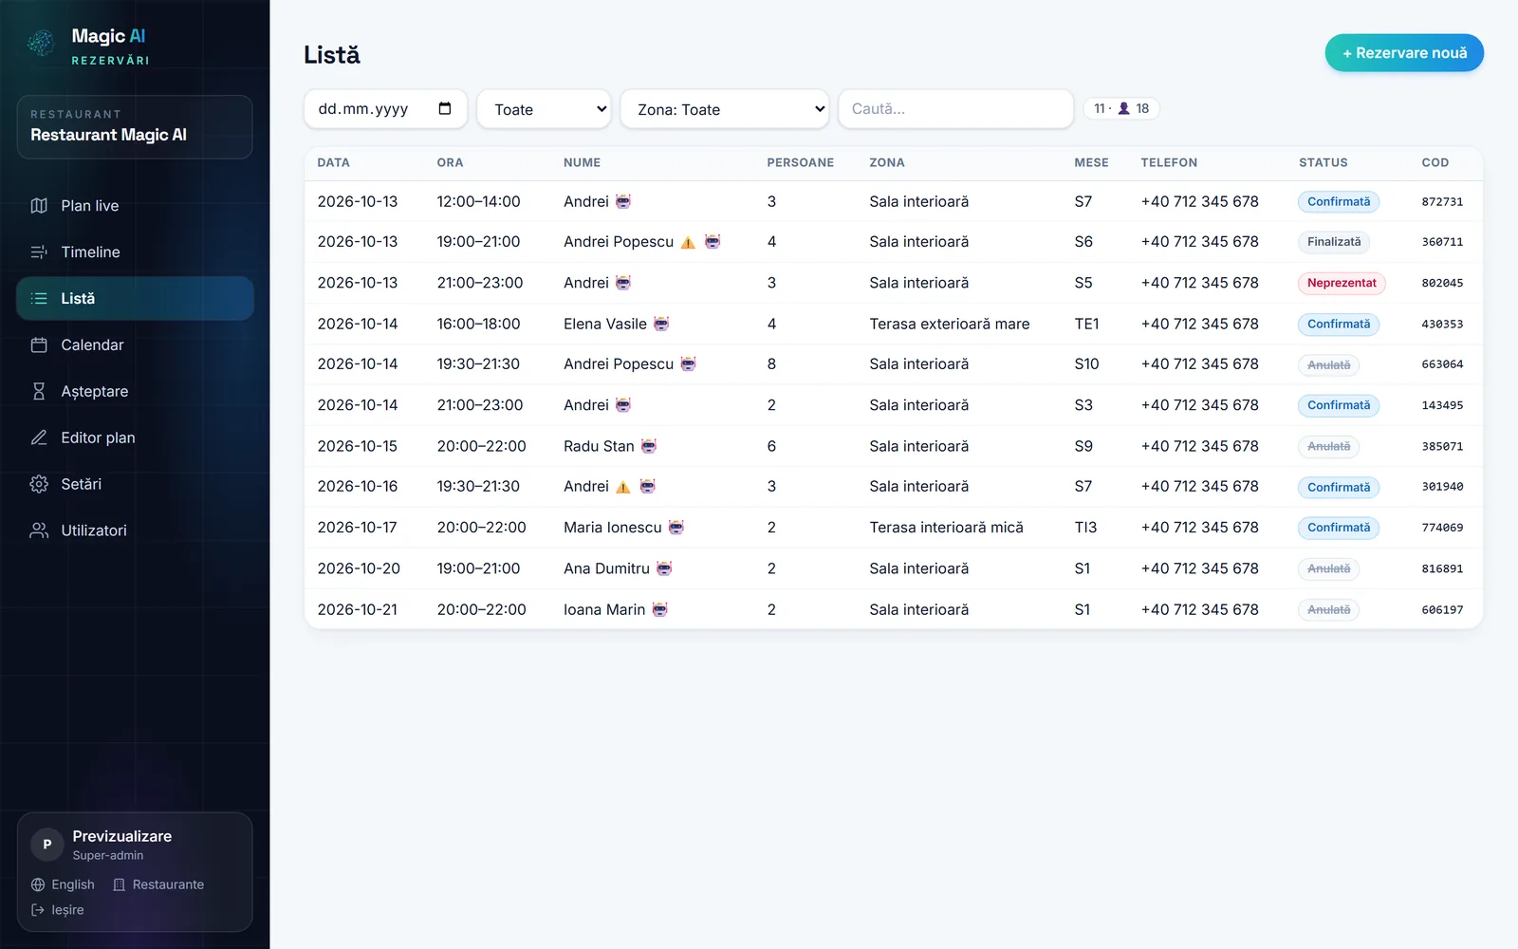Click the Timeline icon in sidebar
The height and width of the screenshot is (949, 1518).
[39, 252]
